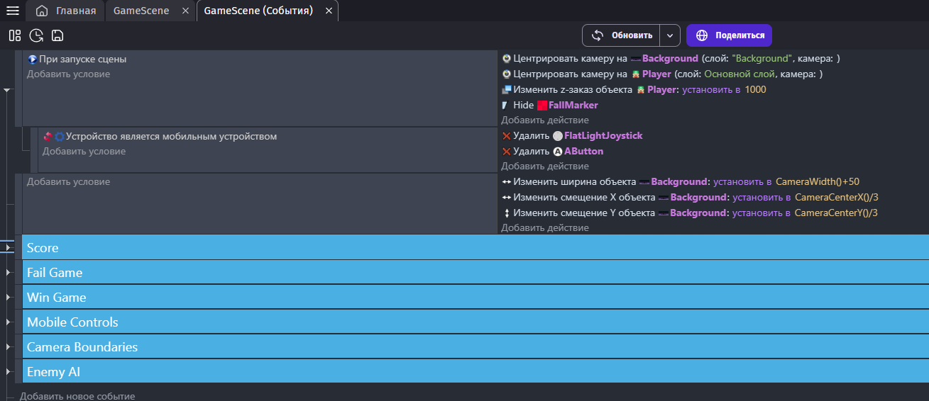Open the hamburger main menu
This screenshot has height=401, width=929.
point(13,11)
